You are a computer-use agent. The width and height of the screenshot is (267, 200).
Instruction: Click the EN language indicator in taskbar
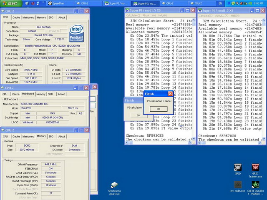[220, 3]
